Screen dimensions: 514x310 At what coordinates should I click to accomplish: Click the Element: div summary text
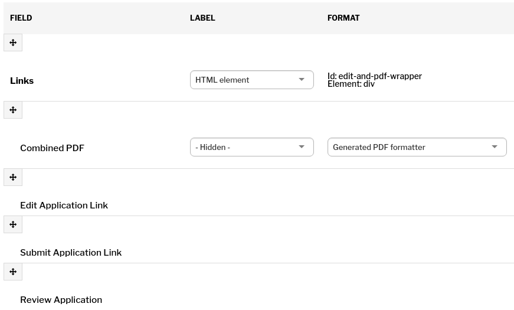[x=351, y=84]
